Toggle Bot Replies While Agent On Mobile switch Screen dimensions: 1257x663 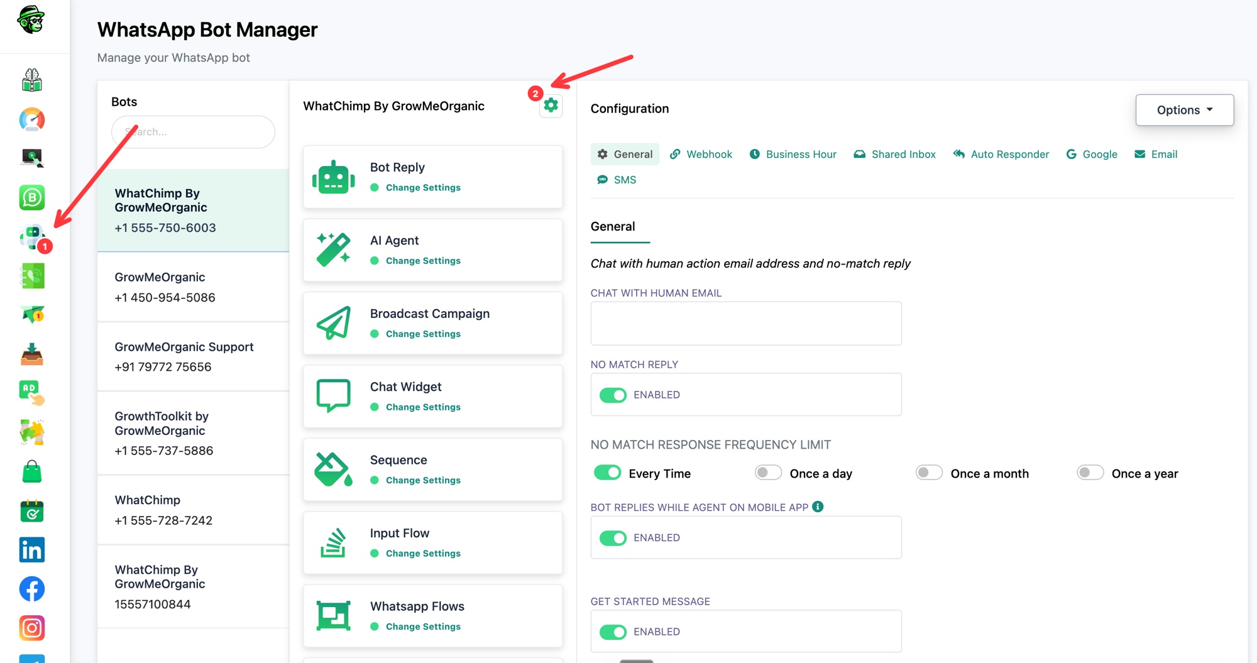613,538
